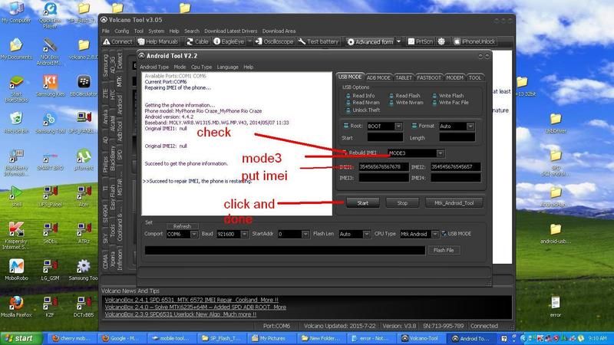This screenshot has width=614, height=345.
Task: Click the Length input field
Action: coord(457,137)
